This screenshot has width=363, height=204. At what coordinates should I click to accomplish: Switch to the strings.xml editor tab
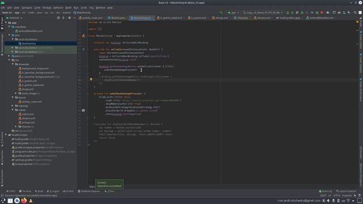coord(221,18)
